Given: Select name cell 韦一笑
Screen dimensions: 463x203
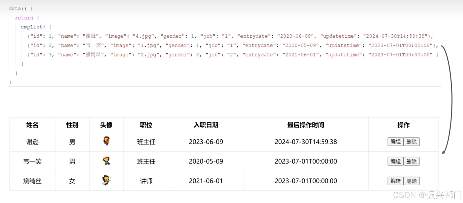Looking at the screenshot, I should click(x=32, y=161).
